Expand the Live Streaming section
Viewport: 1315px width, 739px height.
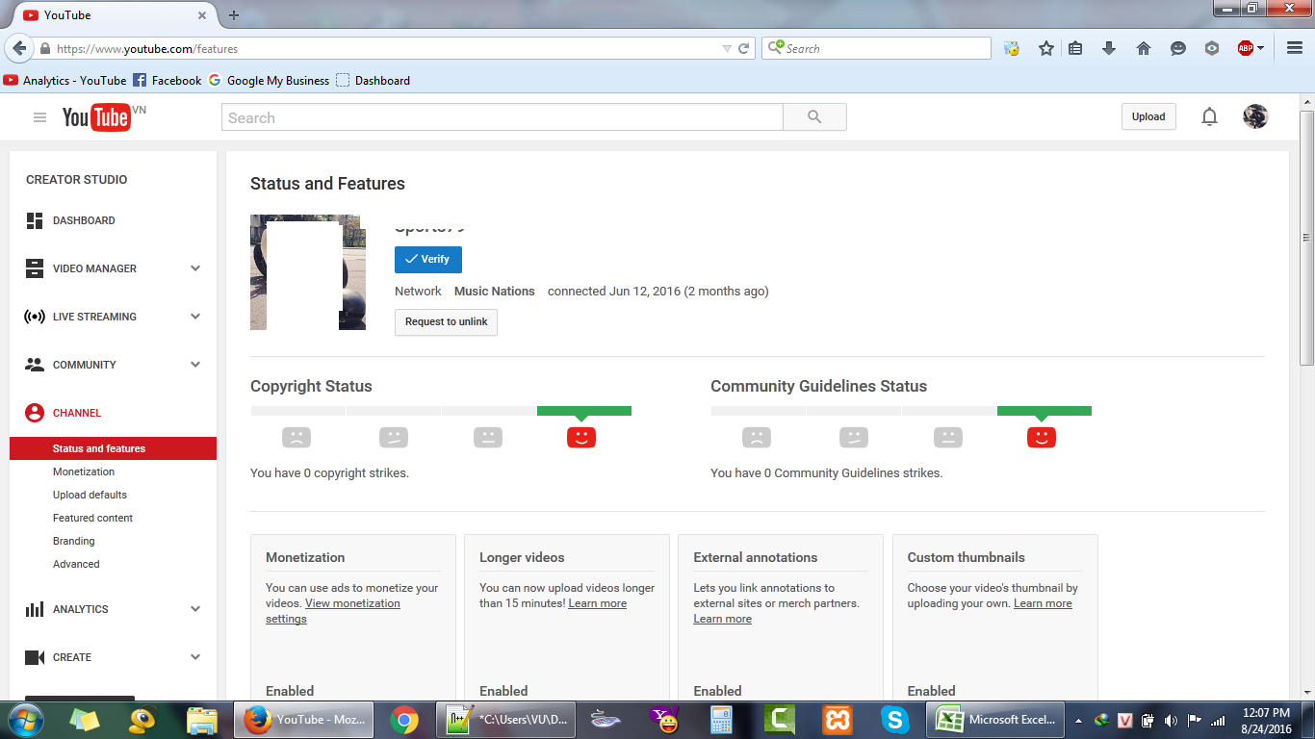coord(195,317)
